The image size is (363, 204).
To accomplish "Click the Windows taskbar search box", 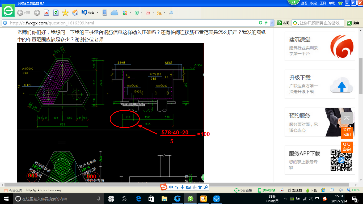I will pos(59,199).
